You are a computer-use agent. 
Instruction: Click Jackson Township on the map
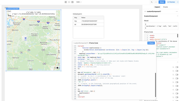point(45,27)
